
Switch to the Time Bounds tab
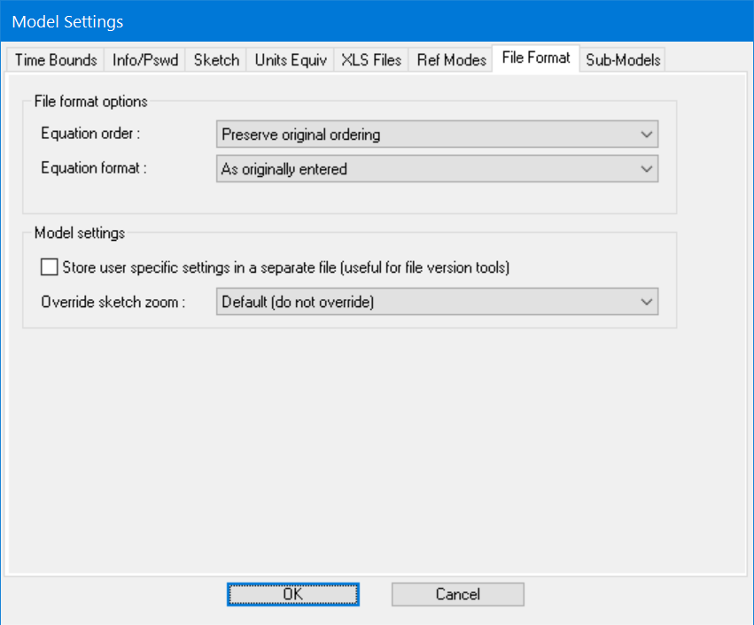[55, 59]
